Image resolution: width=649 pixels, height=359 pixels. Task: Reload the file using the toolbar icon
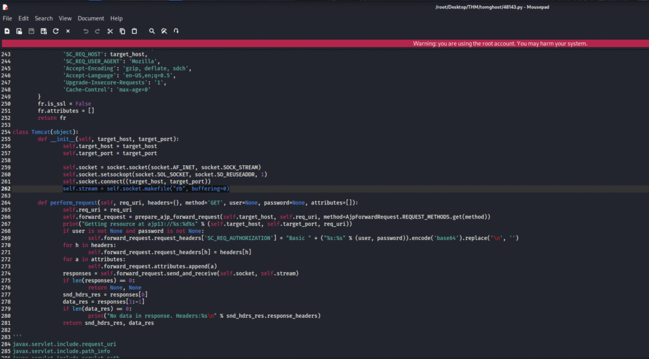(x=56, y=31)
